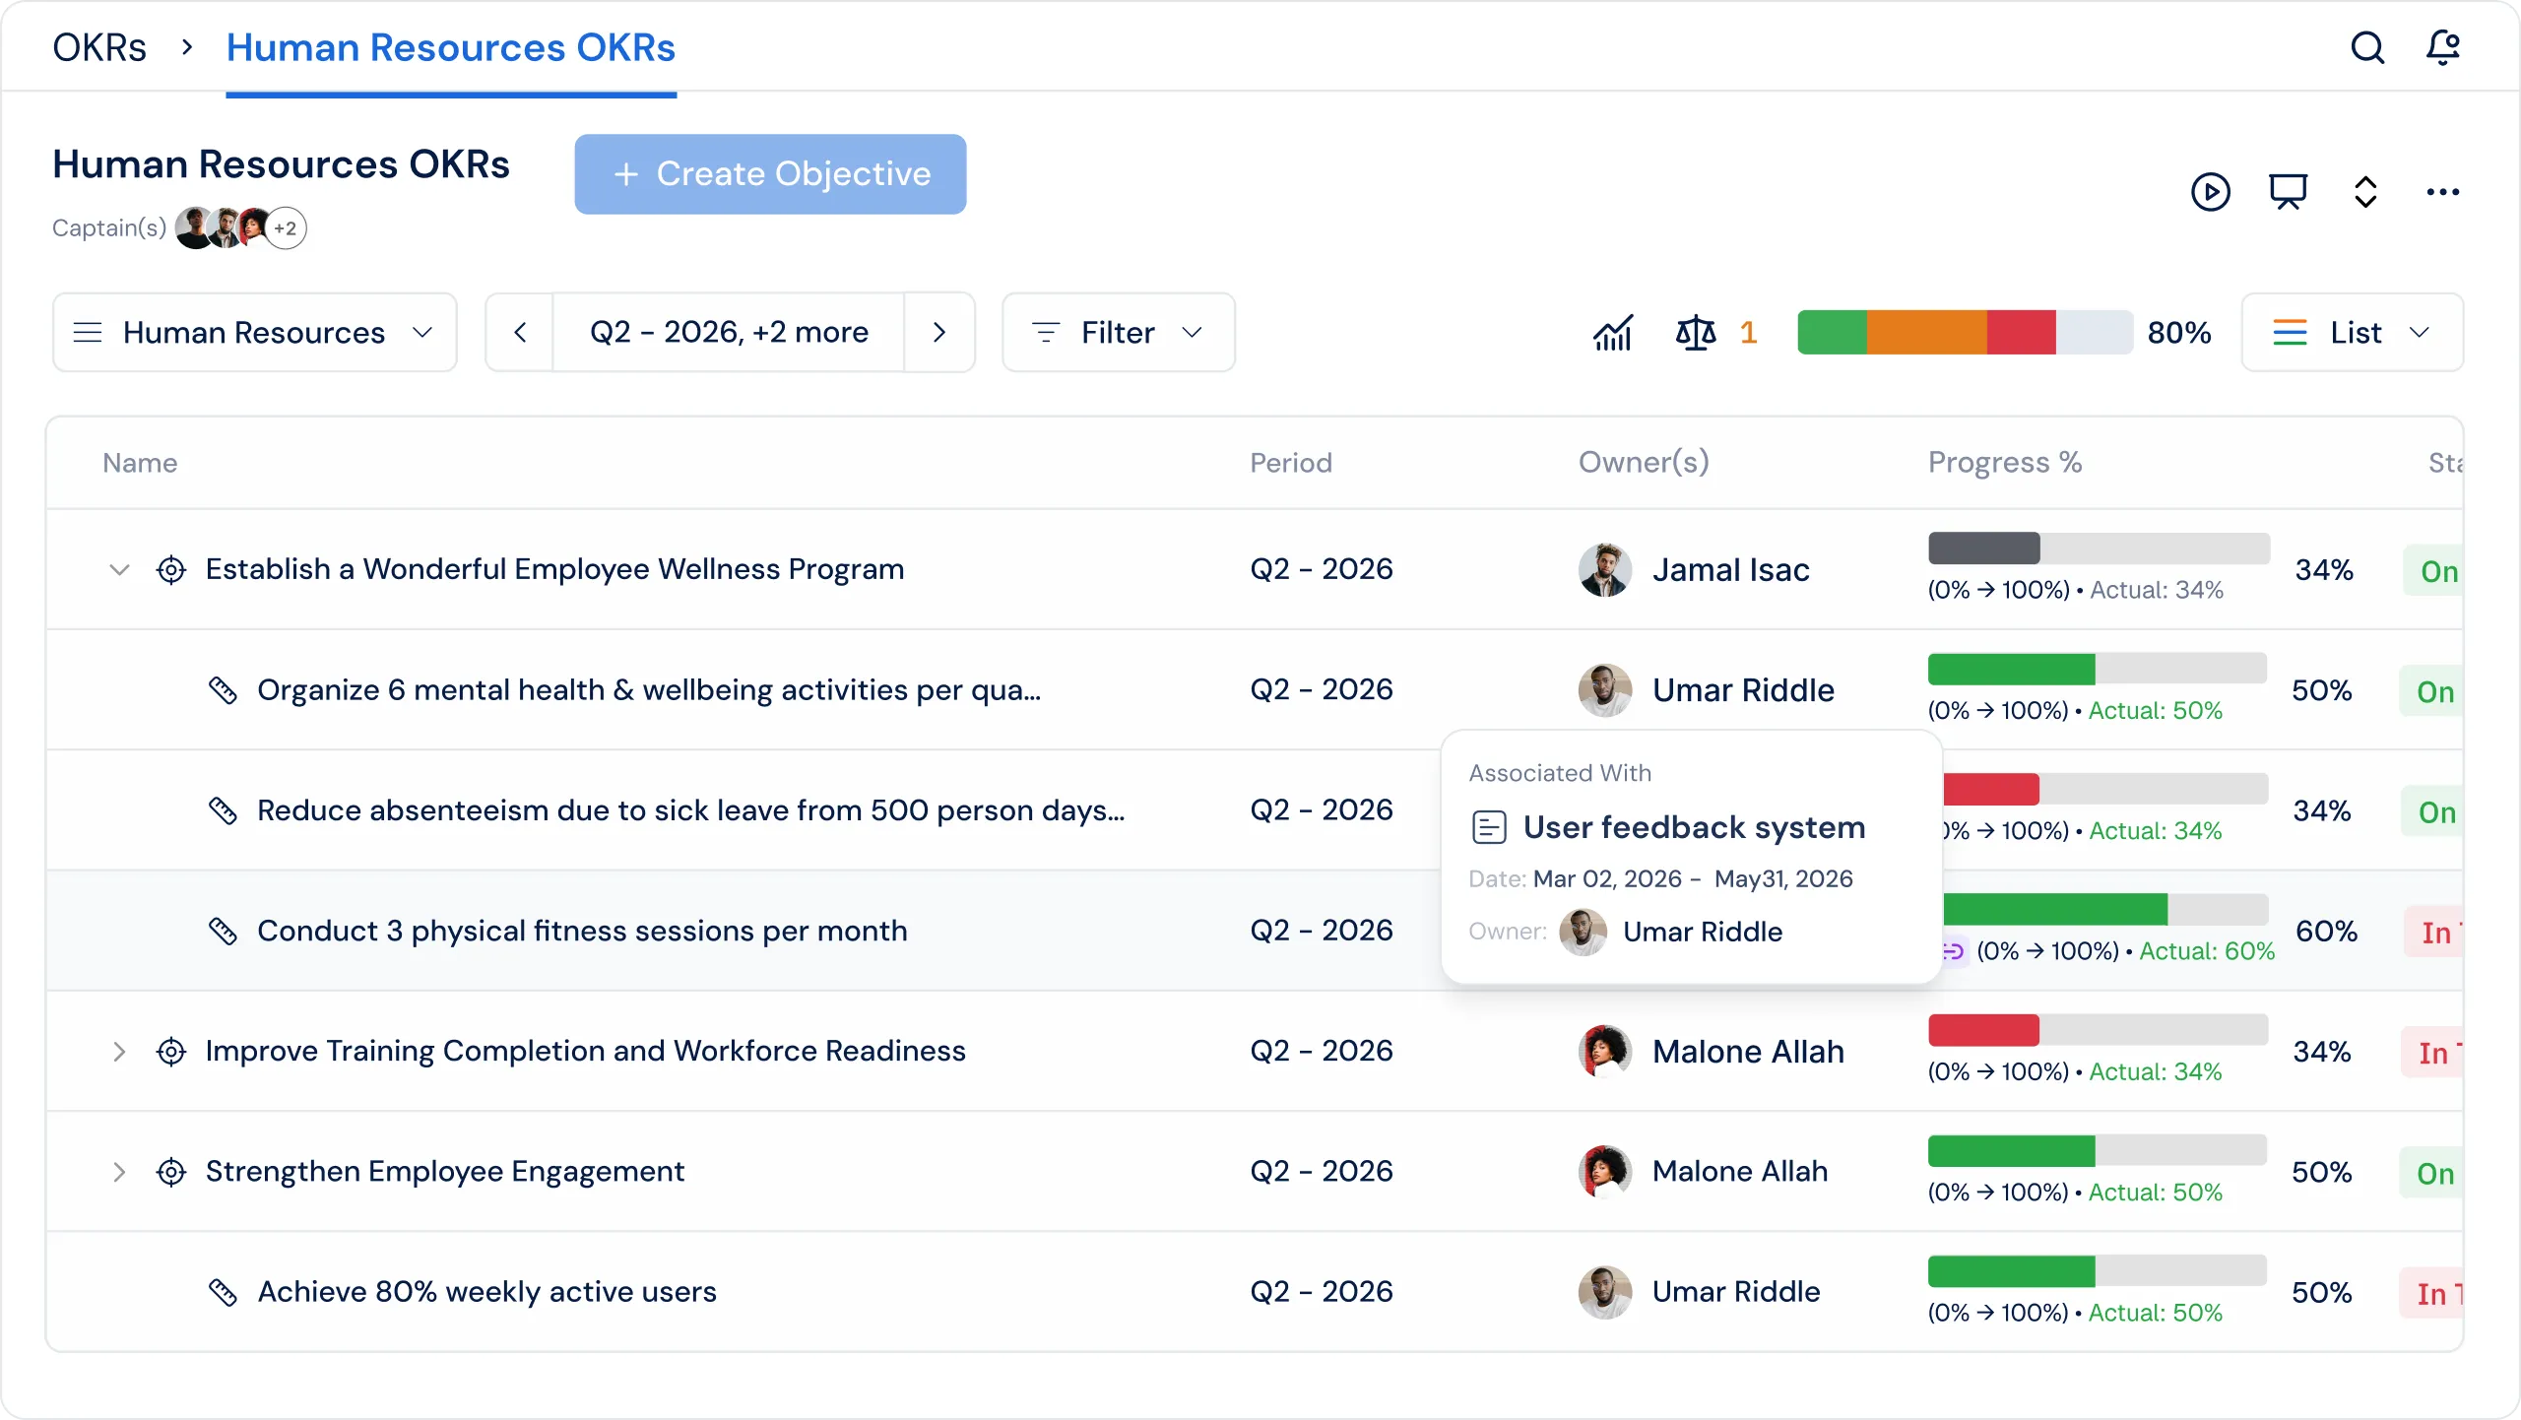Open the List view dropdown
2521x1420 pixels.
point(2352,333)
